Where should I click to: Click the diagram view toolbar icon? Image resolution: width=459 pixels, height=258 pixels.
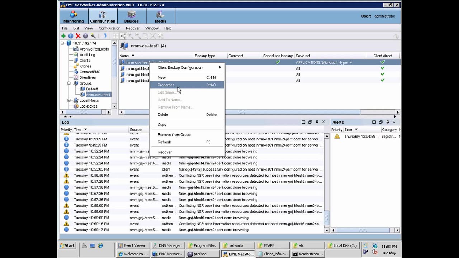123,36
